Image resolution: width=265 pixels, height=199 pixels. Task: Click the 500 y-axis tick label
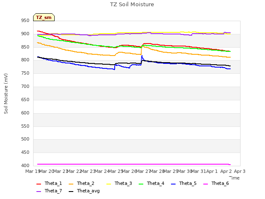point(25,139)
